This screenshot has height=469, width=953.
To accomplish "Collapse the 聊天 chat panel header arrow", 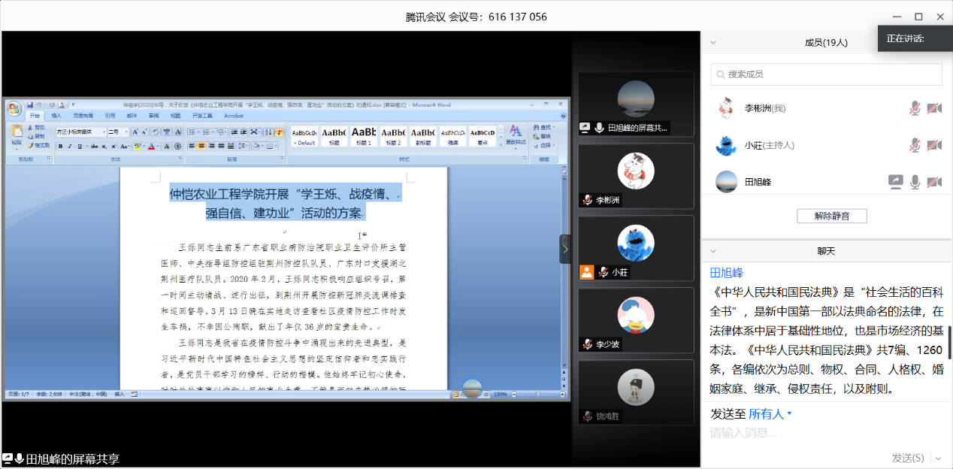I will pos(713,251).
